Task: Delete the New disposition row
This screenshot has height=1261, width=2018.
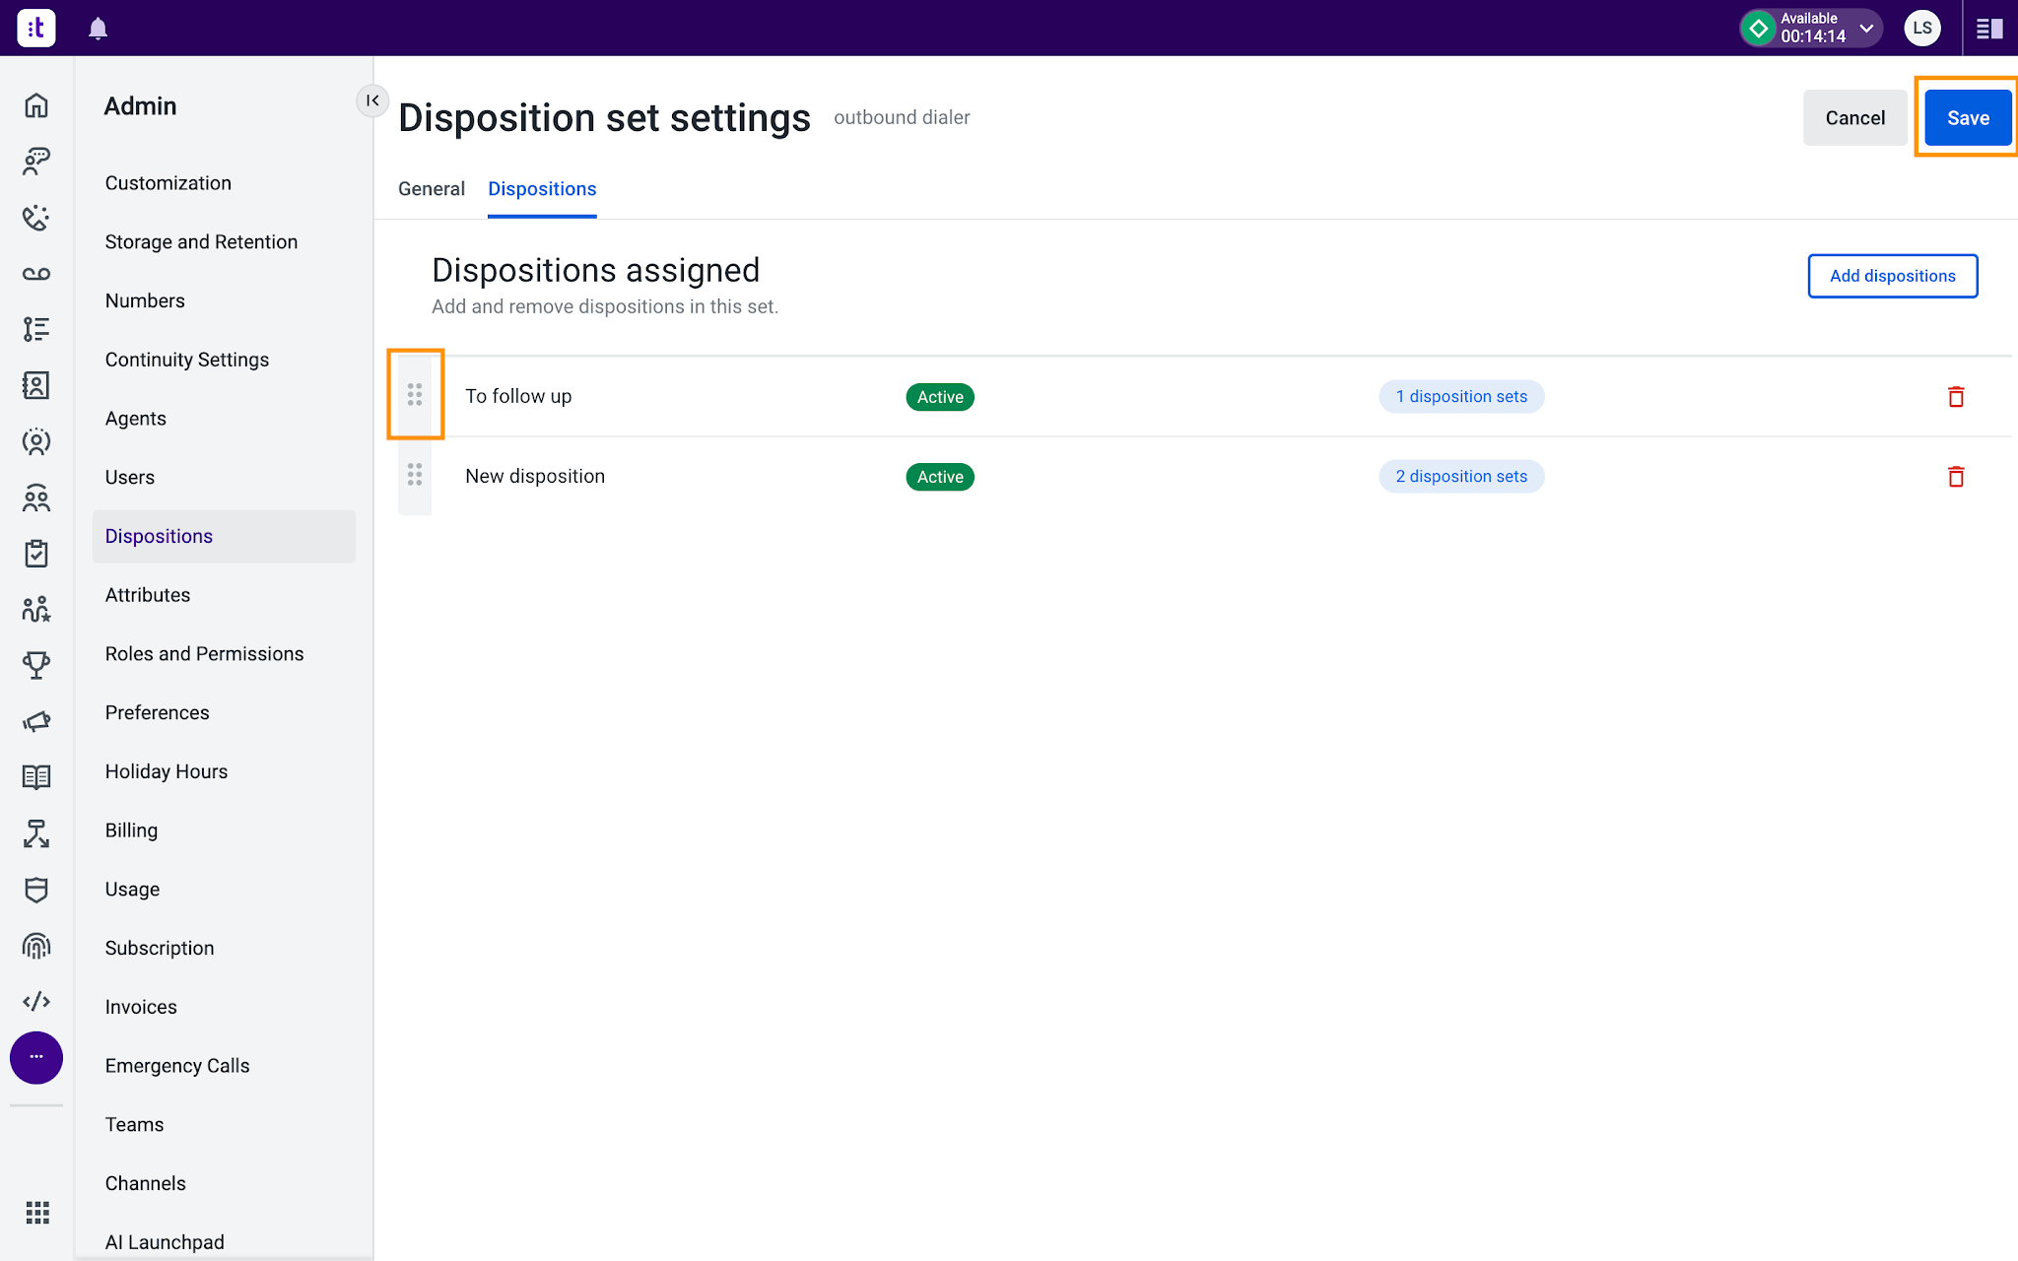Action: coord(1956,476)
